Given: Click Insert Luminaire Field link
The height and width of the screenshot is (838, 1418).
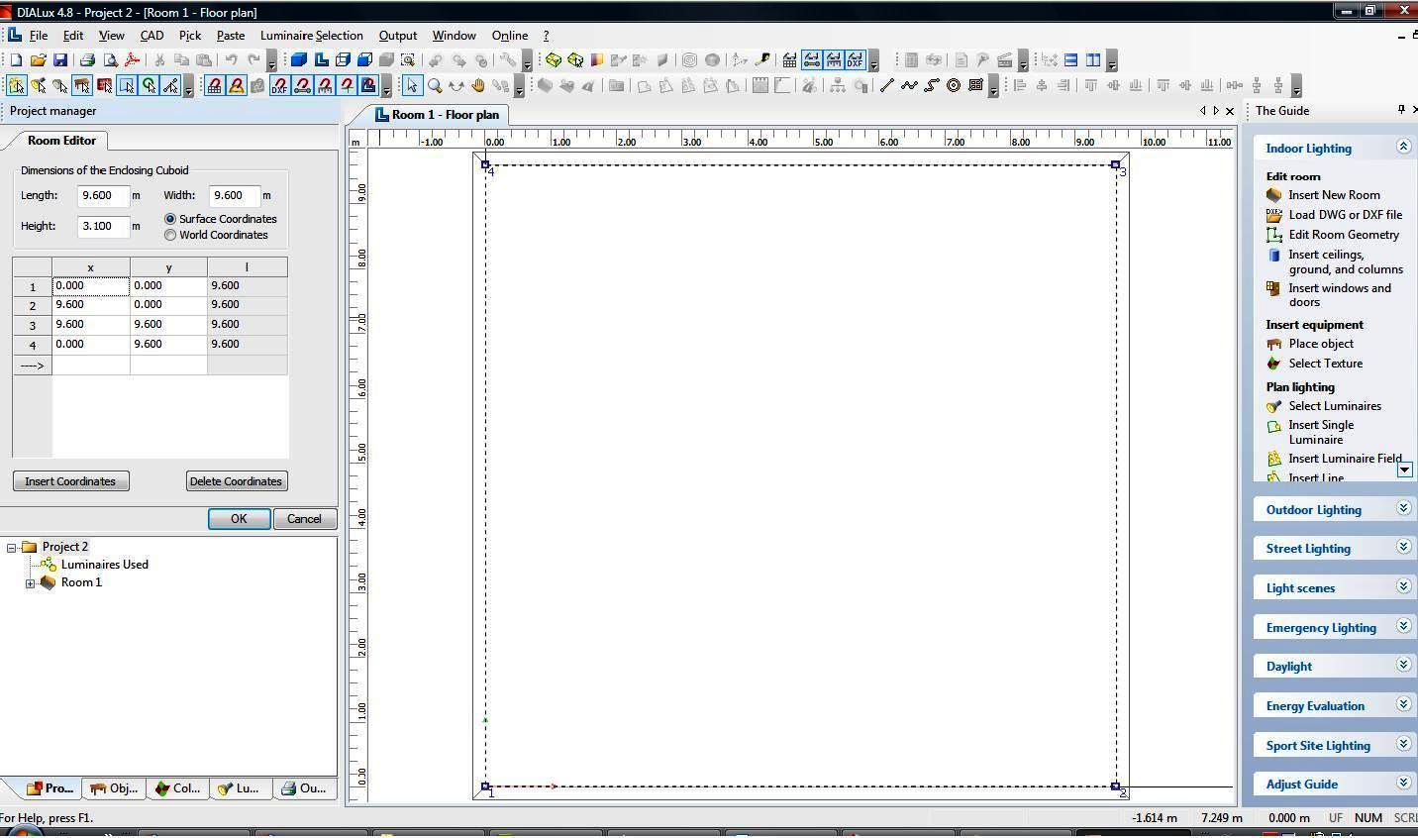Looking at the screenshot, I should tap(1345, 459).
